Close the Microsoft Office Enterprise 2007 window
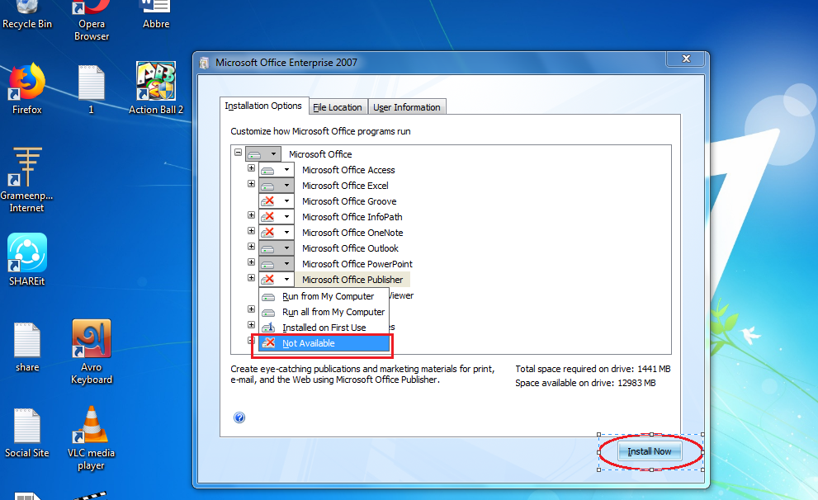 pos(687,59)
